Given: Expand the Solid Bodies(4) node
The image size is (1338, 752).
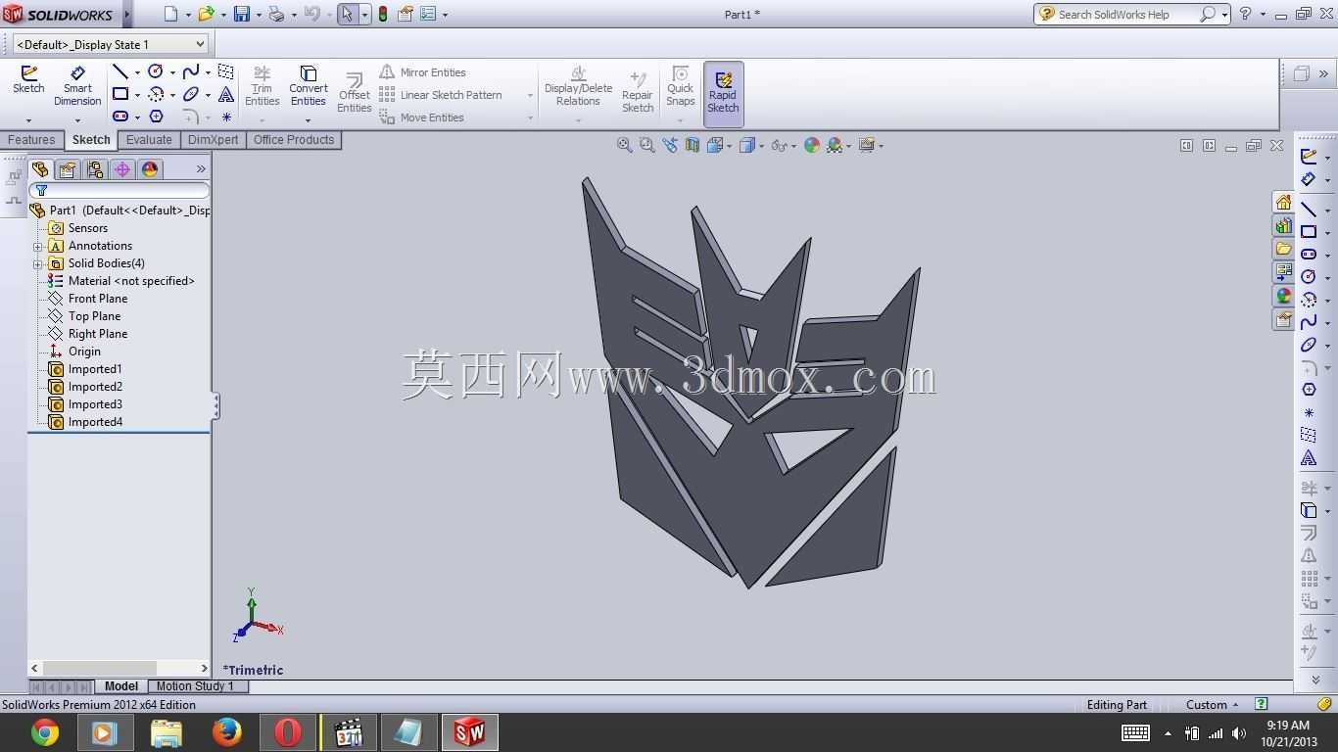Looking at the screenshot, I should point(37,263).
